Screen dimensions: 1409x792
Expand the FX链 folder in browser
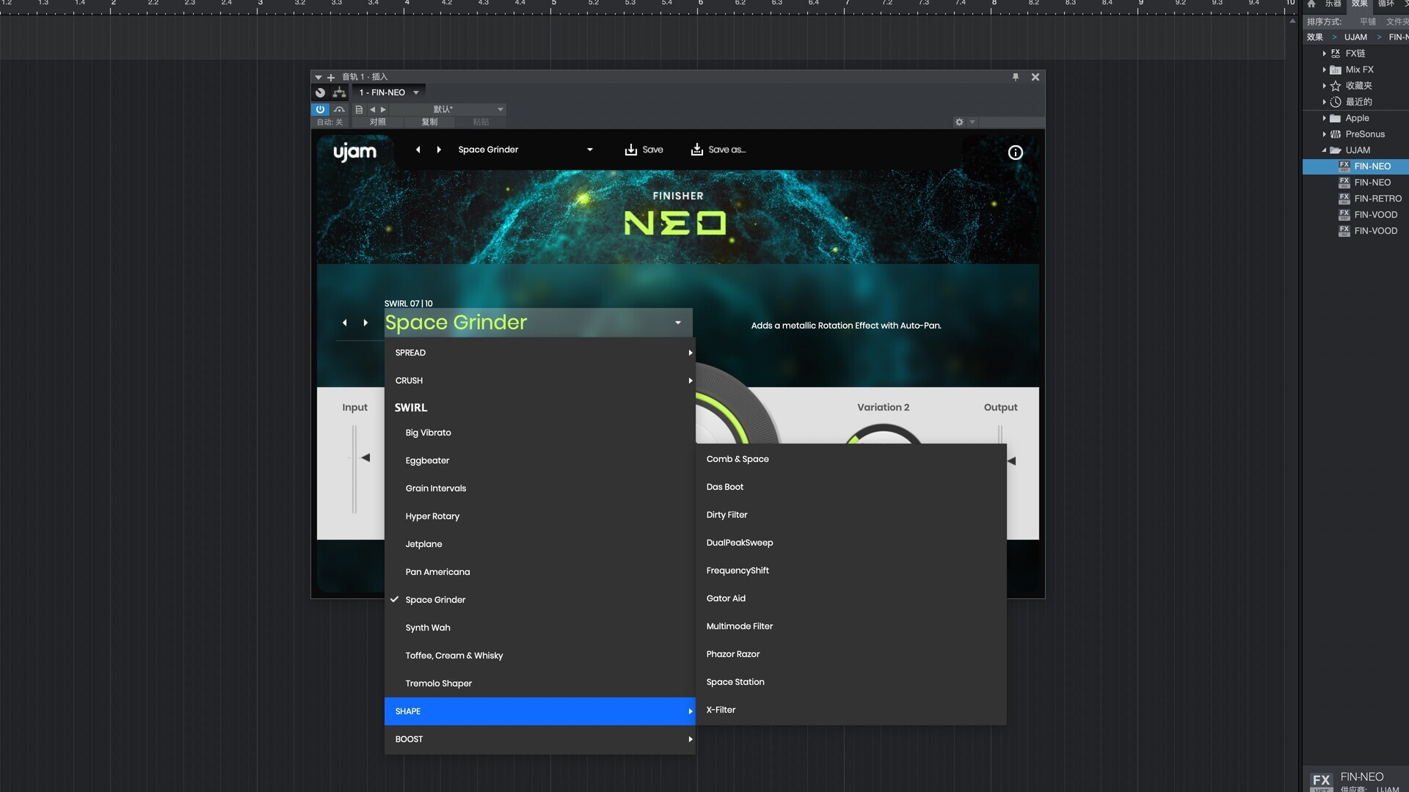click(x=1324, y=54)
